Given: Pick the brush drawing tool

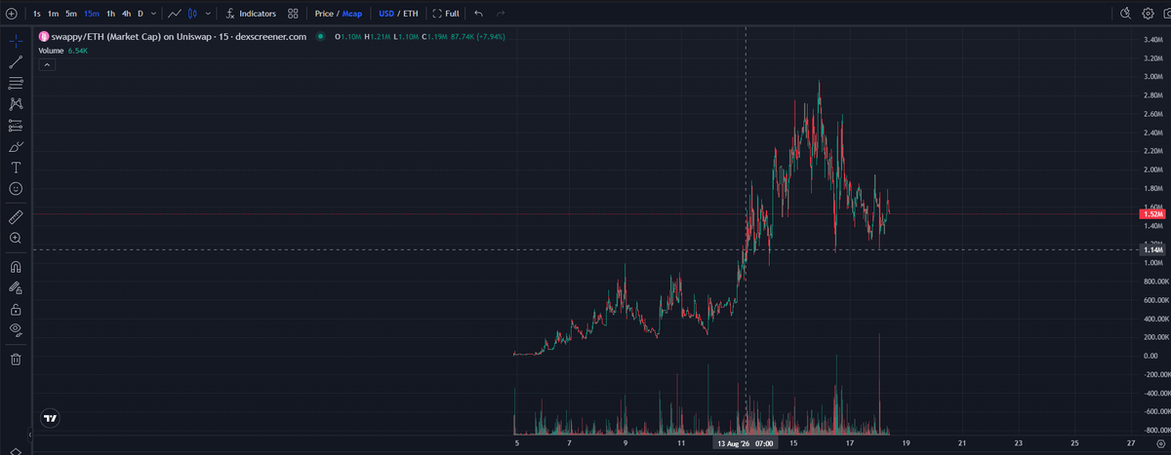Looking at the screenshot, I should (16, 146).
